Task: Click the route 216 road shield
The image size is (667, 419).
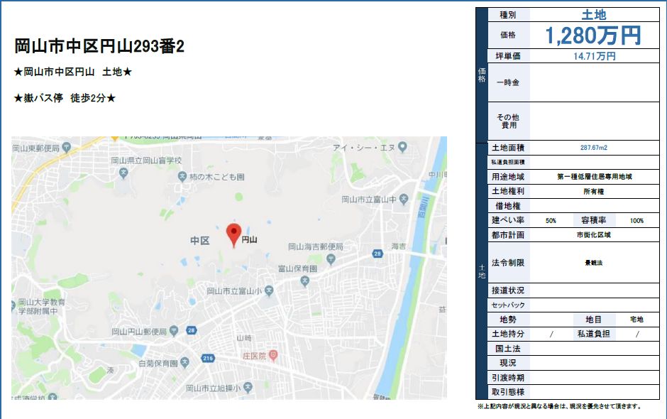Action: click(208, 358)
